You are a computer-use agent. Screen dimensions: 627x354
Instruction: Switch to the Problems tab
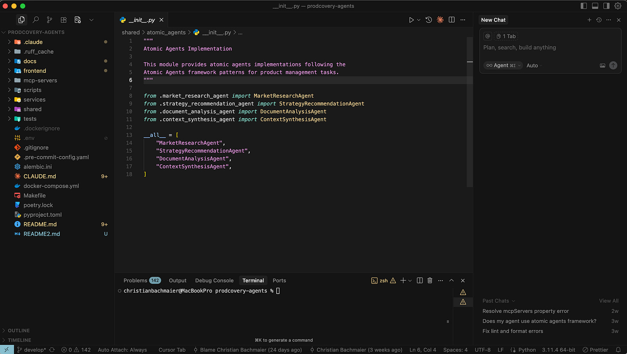click(135, 280)
